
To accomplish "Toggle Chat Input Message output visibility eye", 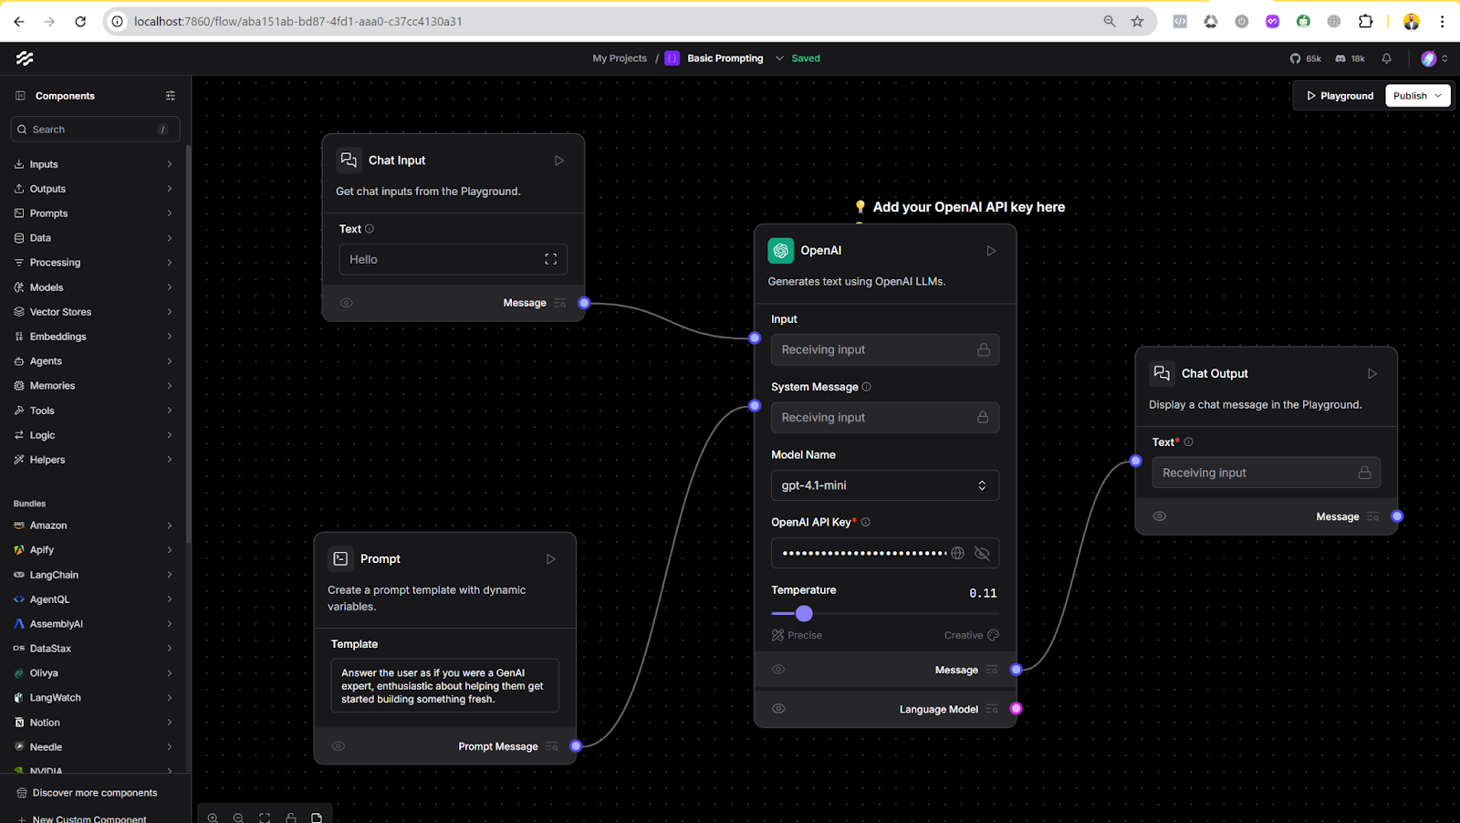I will [347, 303].
